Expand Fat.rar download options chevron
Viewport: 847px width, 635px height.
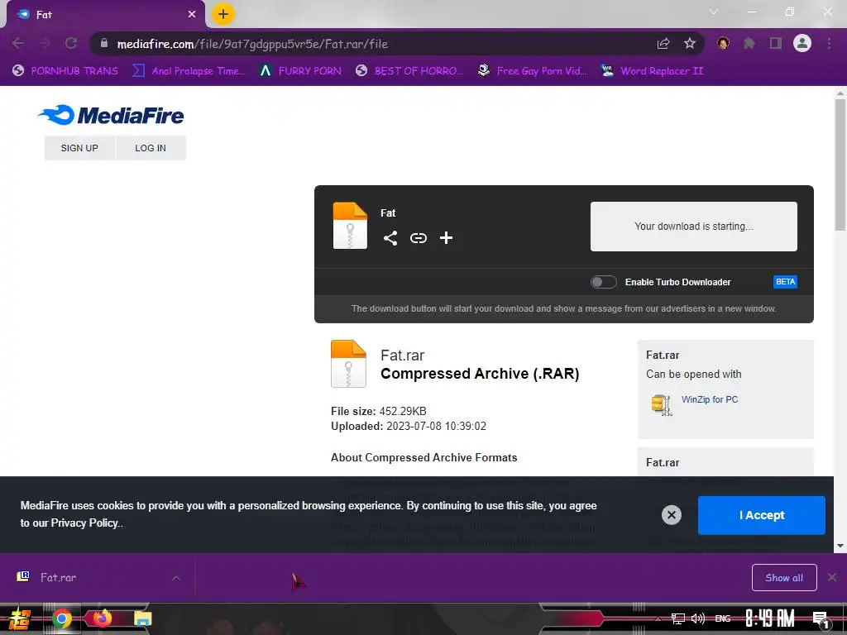point(176,578)
